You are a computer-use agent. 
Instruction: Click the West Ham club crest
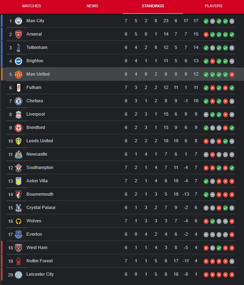pos(19,248)
